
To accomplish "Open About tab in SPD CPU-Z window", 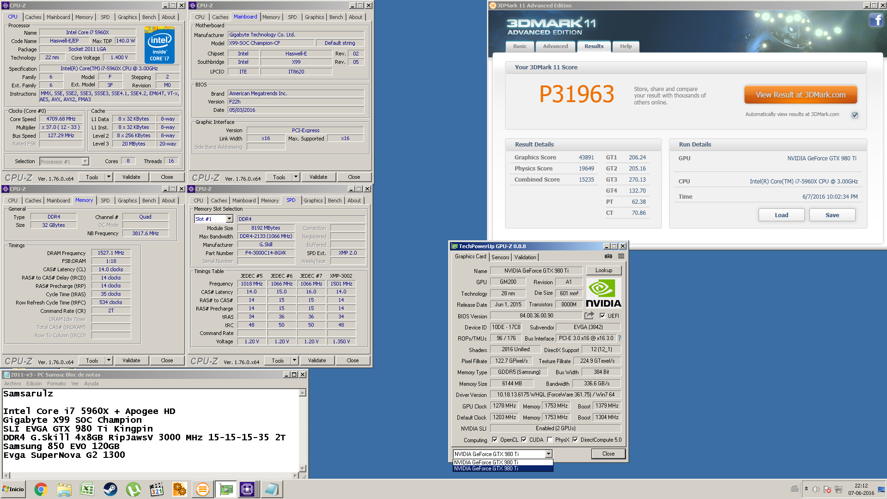I will point(354,201).
